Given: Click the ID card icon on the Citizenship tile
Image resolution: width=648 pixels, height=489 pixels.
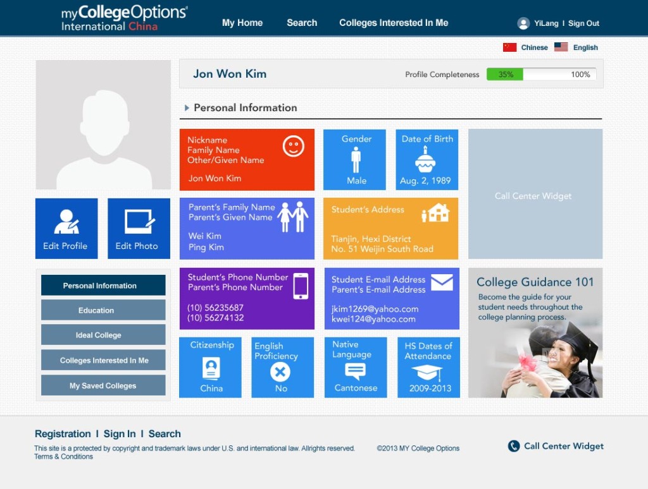Looking at the screenshot, I should click(210, 368).
